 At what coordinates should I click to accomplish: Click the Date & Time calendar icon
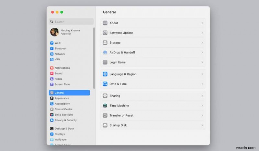[x=105, y=84]
